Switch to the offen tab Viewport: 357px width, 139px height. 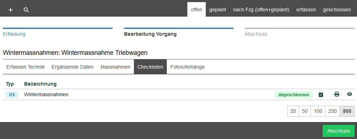point(197,10)
